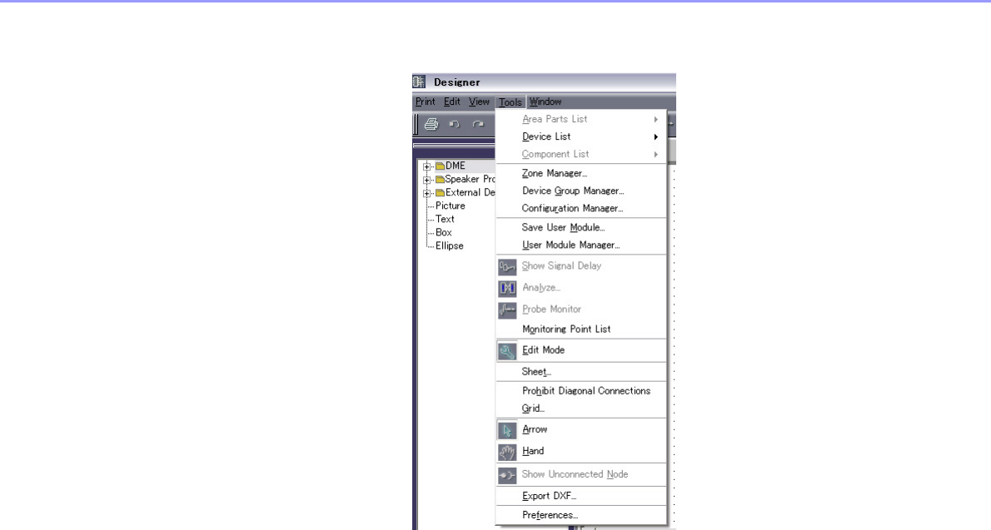Select Text item in the tree
This screenshot has width=991, height=530.
pos(445,219)
